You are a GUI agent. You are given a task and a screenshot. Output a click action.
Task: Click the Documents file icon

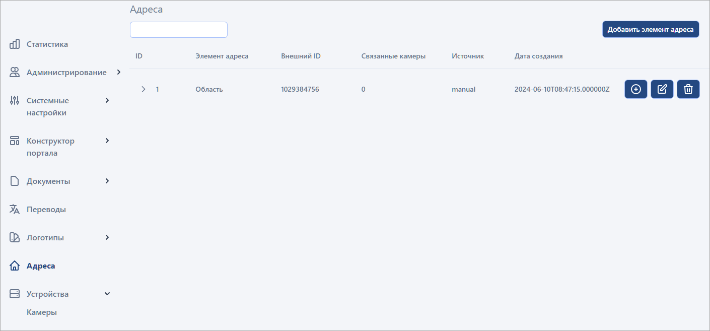click(15, 181)
